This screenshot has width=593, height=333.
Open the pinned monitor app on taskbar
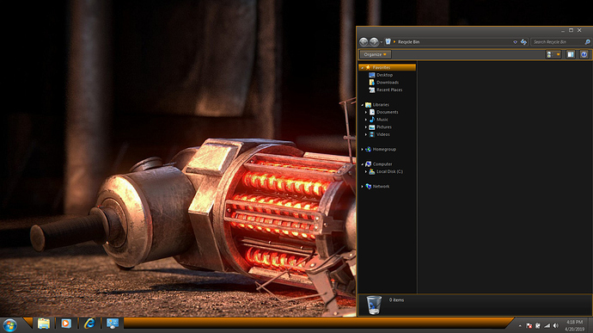pyautogui.click(x=113, y=324)
